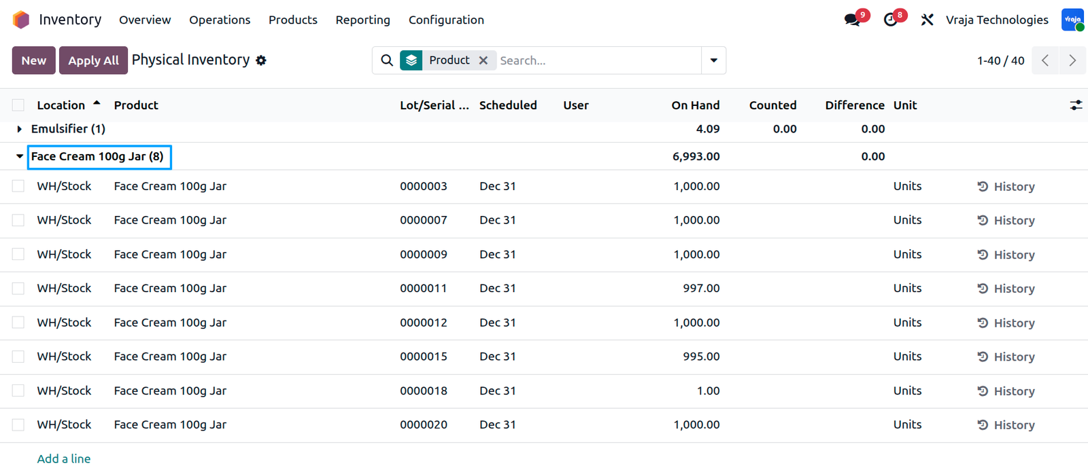Click the New button
Screen dimensions: 1088x472
click(x=34, y=60)
